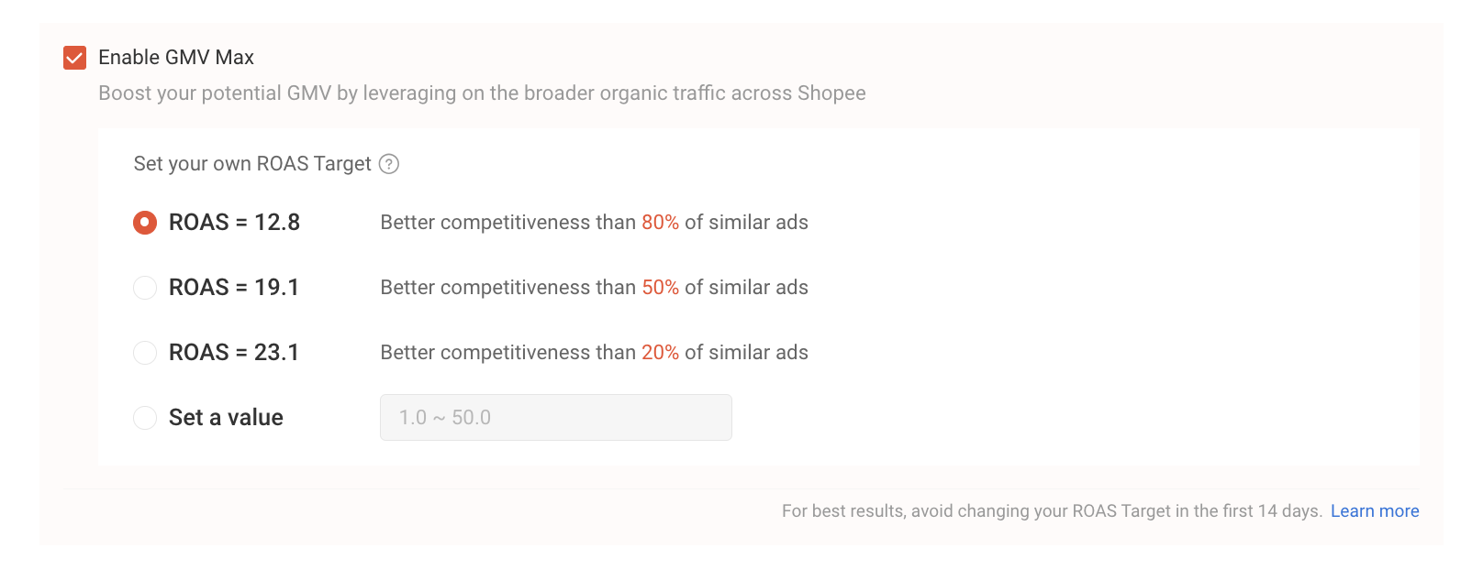This screenshot has height=570, width=1472.
Task: Click the 'Set your own ROAS Target' heading
Action: (x=252, y=164)
